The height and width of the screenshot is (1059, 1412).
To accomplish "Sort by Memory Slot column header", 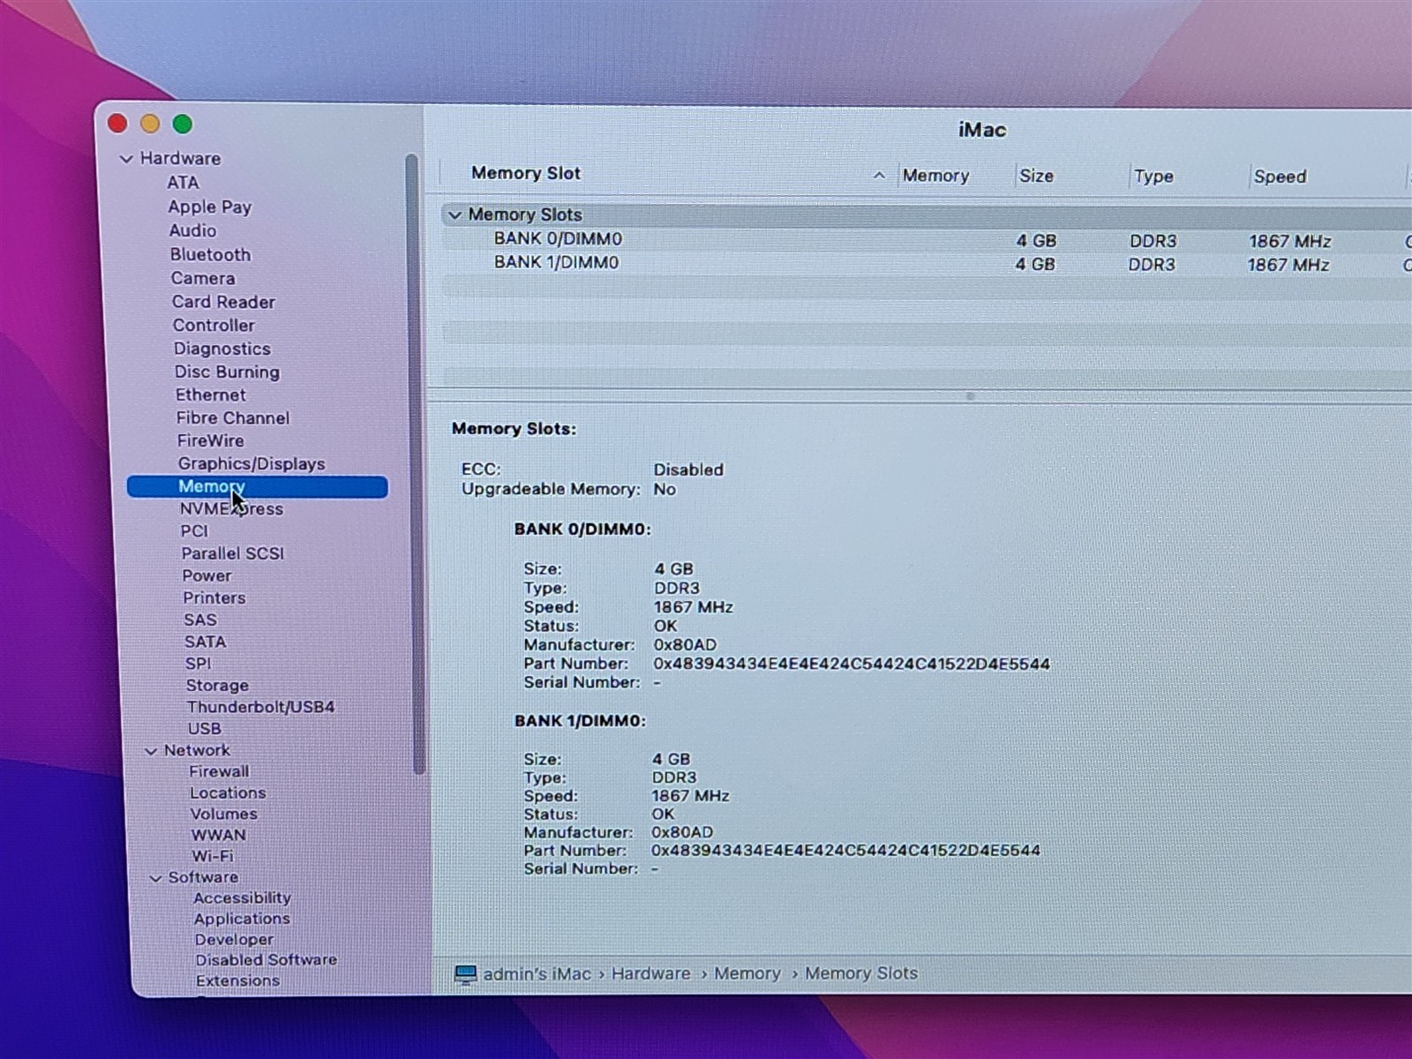I will coord(526,174).
